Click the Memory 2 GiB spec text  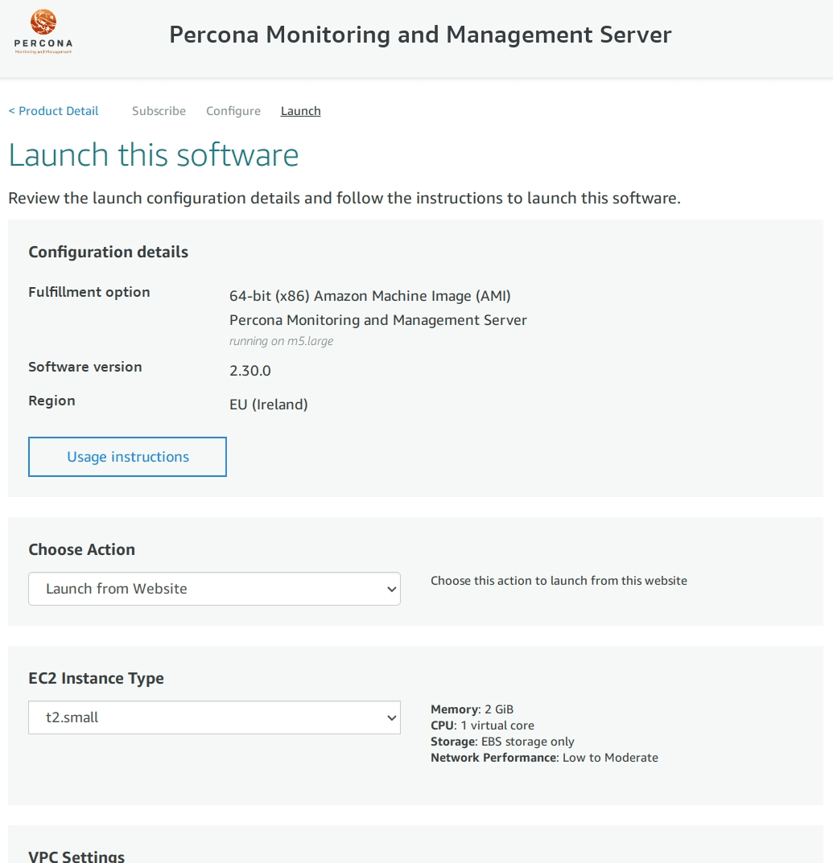(x=472, y=709)
